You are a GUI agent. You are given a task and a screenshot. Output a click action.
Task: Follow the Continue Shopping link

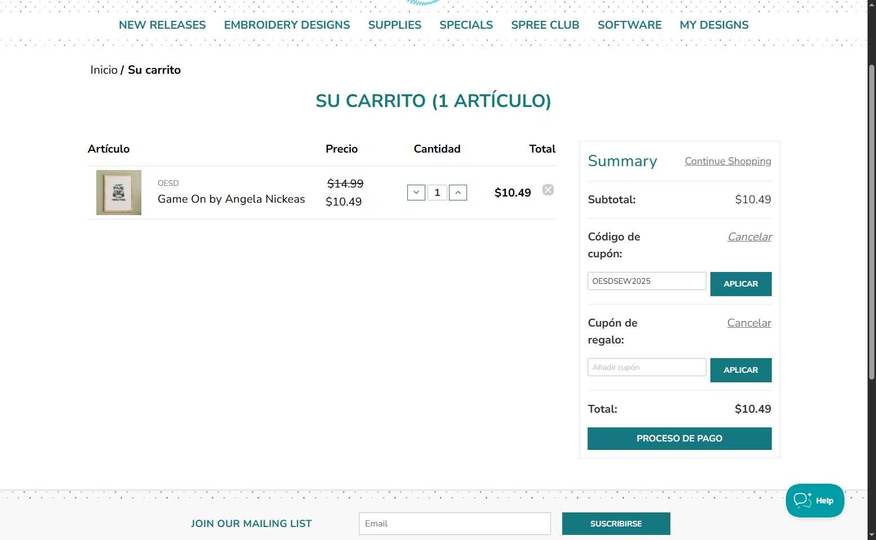coord(728,161)
